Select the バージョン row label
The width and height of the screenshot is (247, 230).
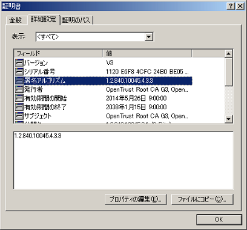[x=36, y=63]
